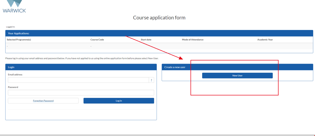Click the Start date column header

(146, 40)
